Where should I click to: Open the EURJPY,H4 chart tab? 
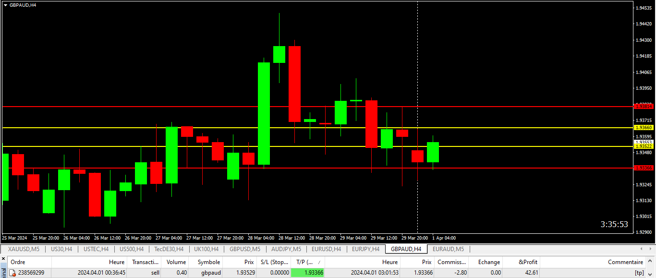365,249
